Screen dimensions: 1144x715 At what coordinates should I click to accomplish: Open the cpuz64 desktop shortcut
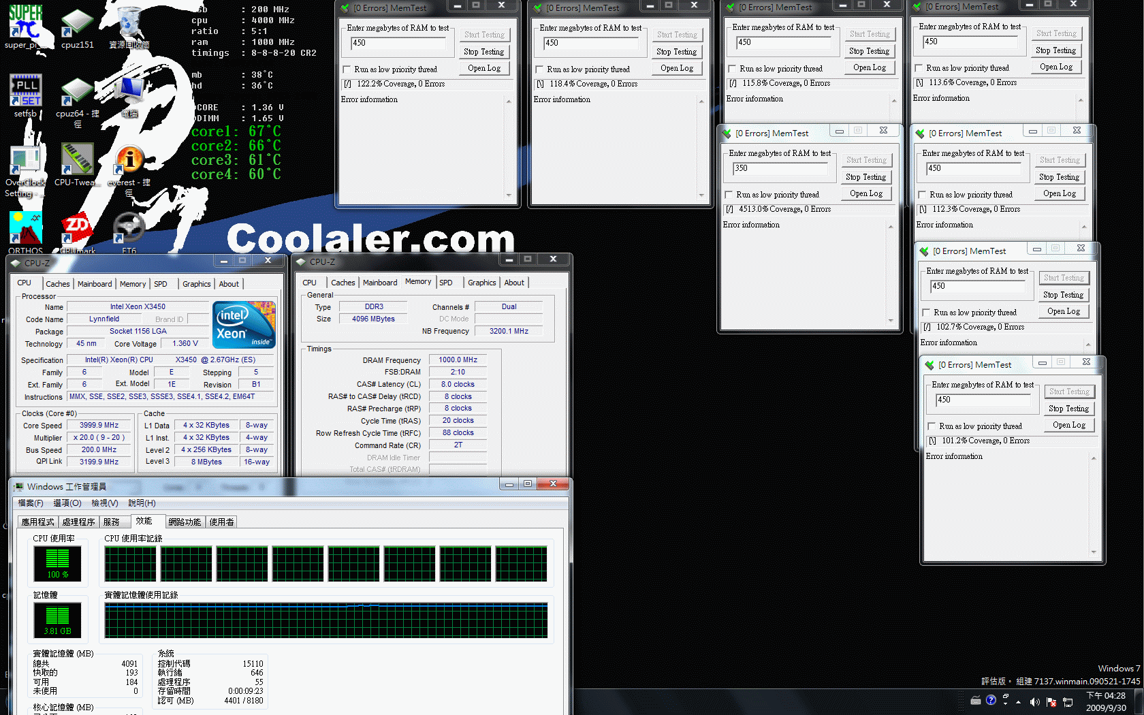point(77,101)
